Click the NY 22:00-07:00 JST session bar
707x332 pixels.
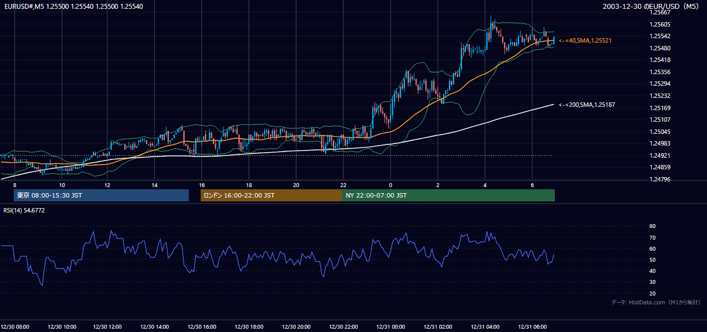click(449, 195)
